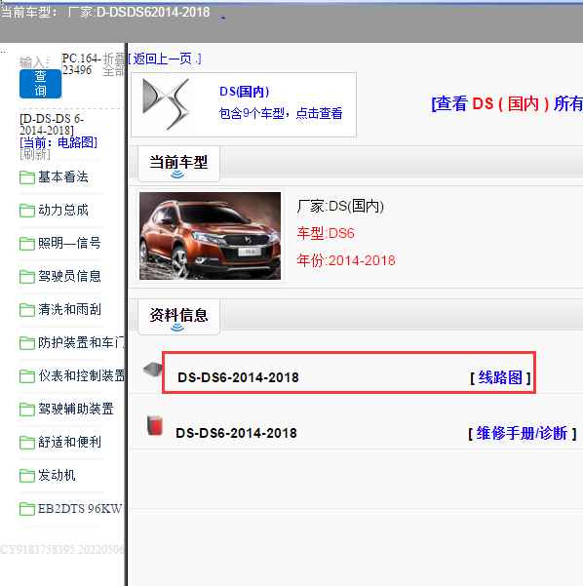Viewport: 583px width, 586px height.
Task: Click the PC.164-23496 text
Action: point(82,64)
